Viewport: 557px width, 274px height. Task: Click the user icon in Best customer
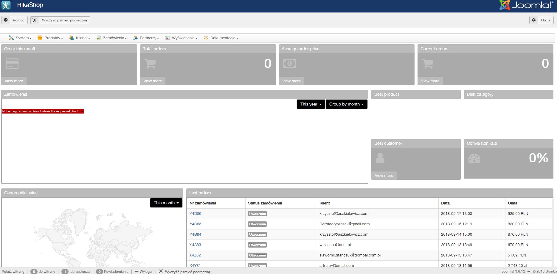[x=380, y=158]
